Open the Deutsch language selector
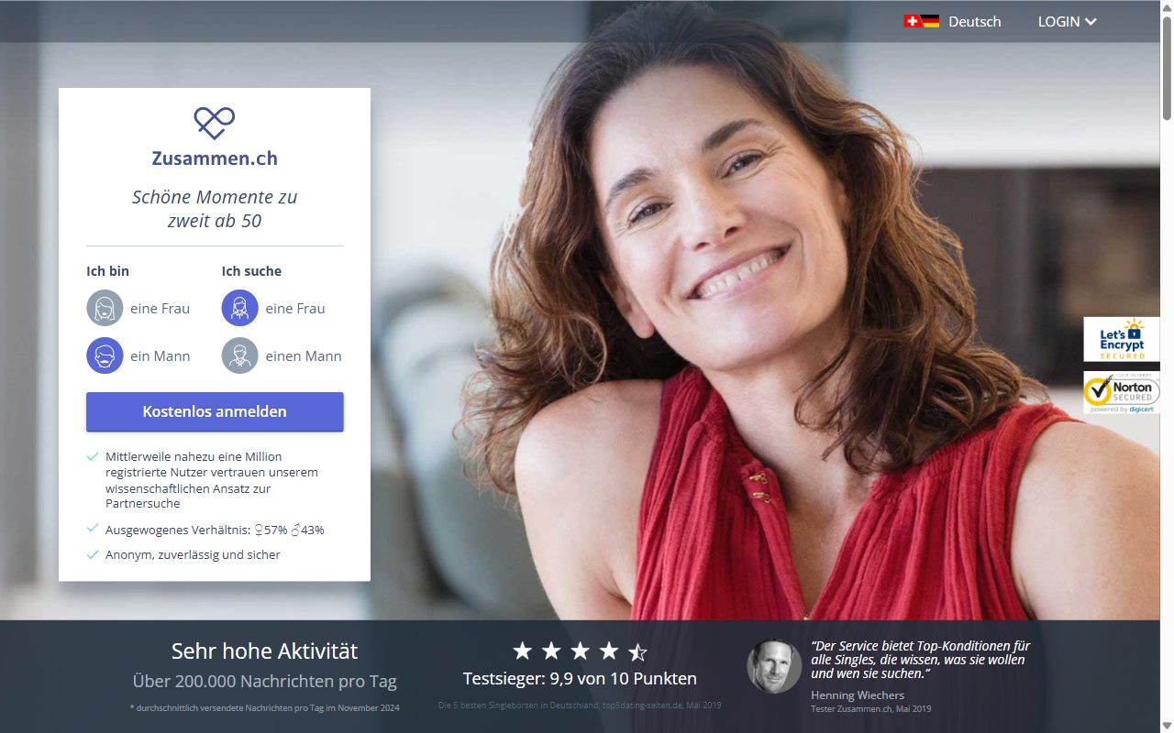Viewport: 1174px width, 733px height. coord(975,21)
